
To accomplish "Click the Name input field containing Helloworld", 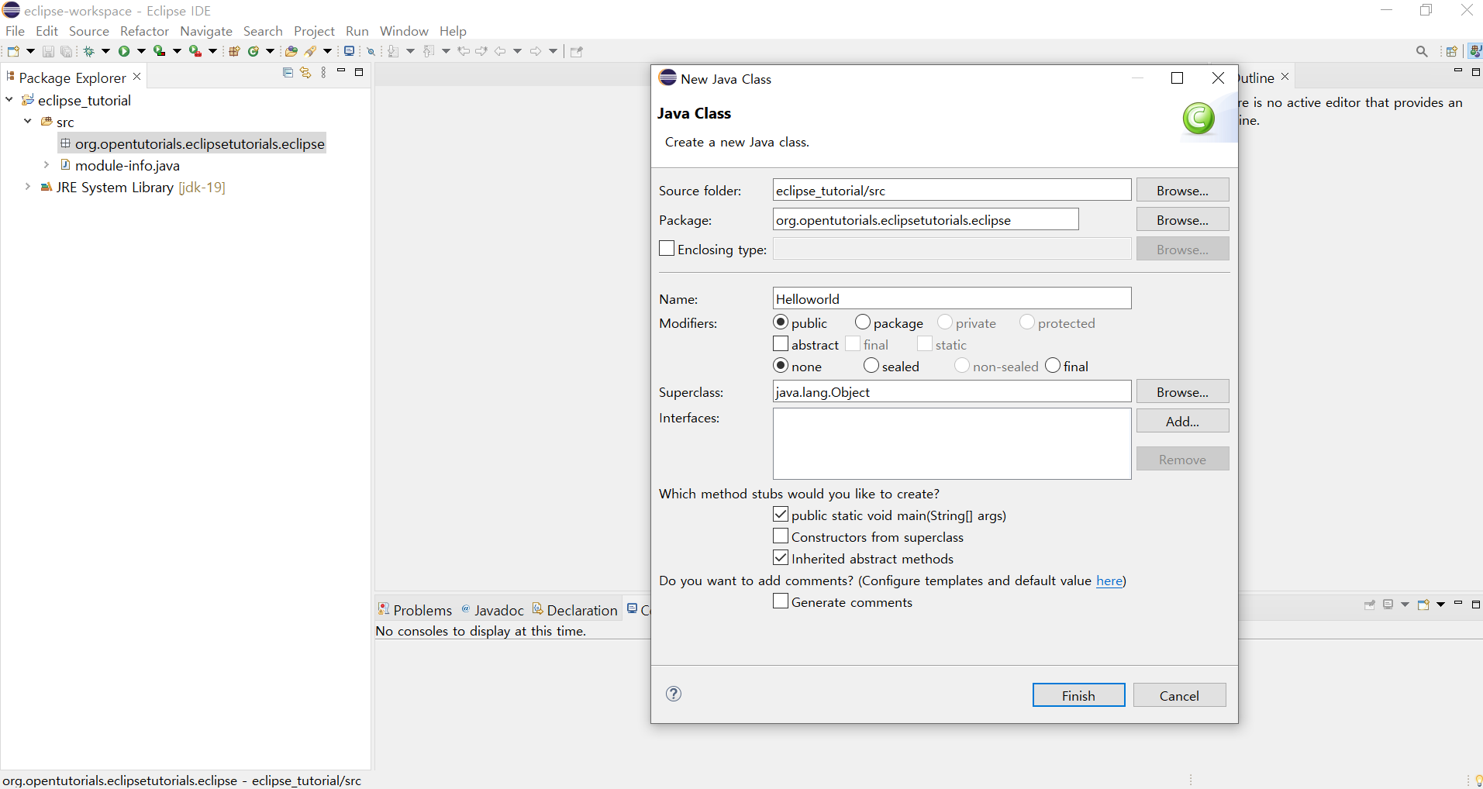I will pos(952,298).
